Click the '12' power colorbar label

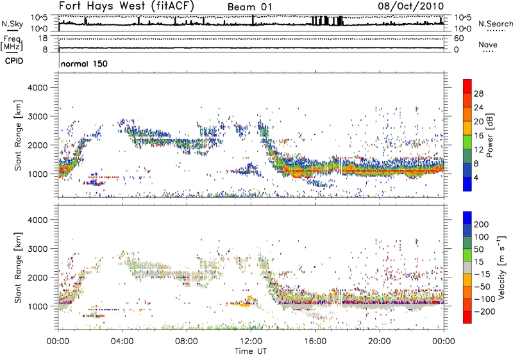(478, 150)
